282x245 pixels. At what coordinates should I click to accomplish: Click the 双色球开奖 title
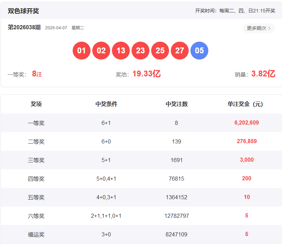pyautogui.click(x=23, y=11)
